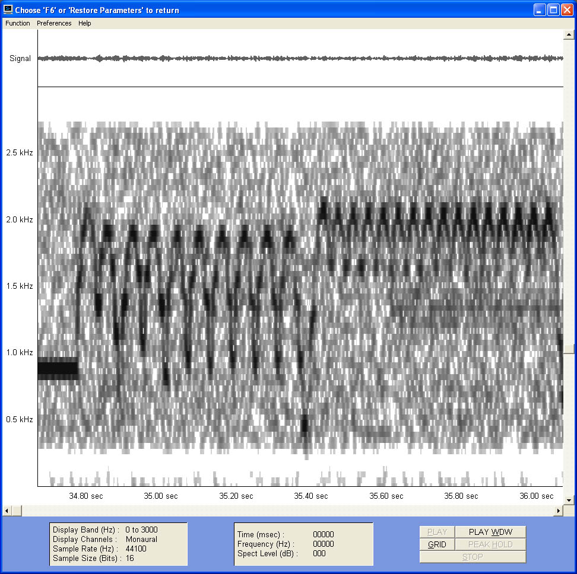Image resolution: width=577 pixels, height=574 pixels.
Task: Click the Sample Rate value 44100
Action: pos(136,549)
